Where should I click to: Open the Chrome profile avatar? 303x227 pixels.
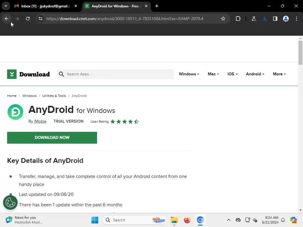(286, 19)
